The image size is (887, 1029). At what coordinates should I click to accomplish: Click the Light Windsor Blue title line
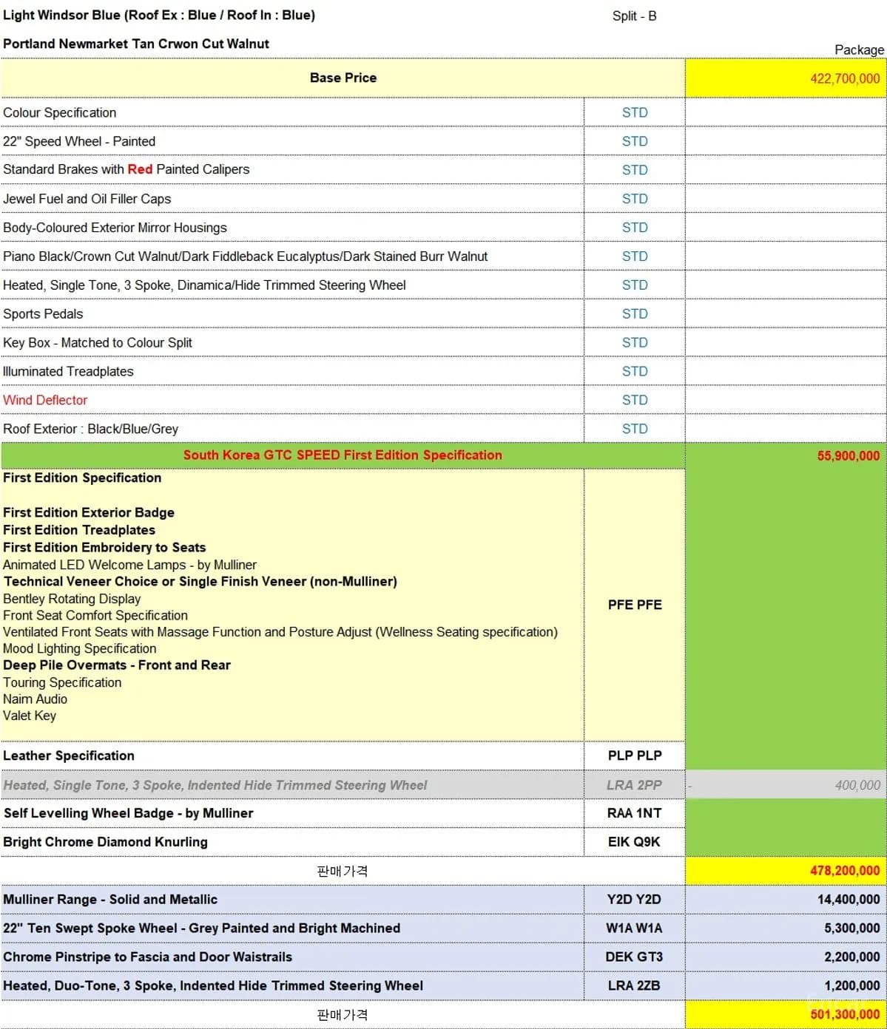click(159, 16)
